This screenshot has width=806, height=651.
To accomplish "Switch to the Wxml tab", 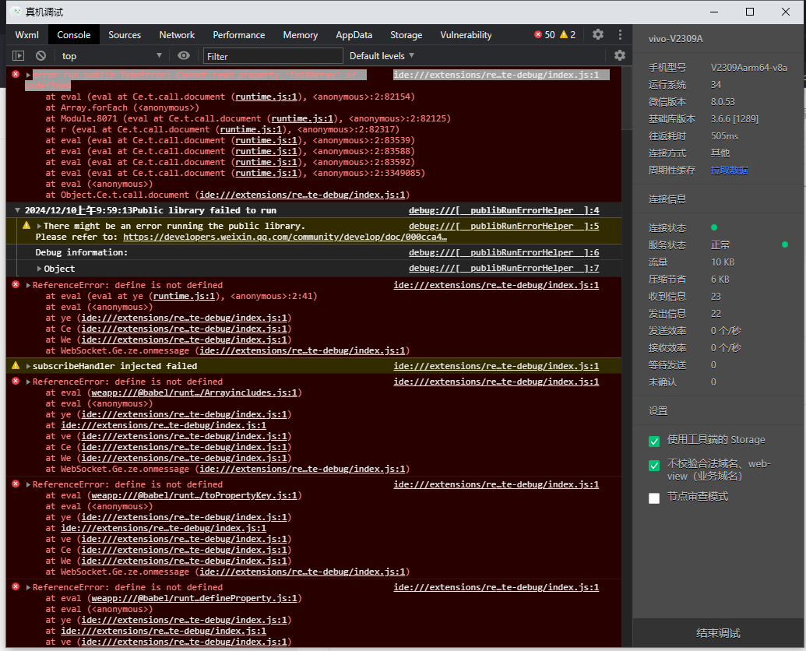I will [x=26, y=35].
